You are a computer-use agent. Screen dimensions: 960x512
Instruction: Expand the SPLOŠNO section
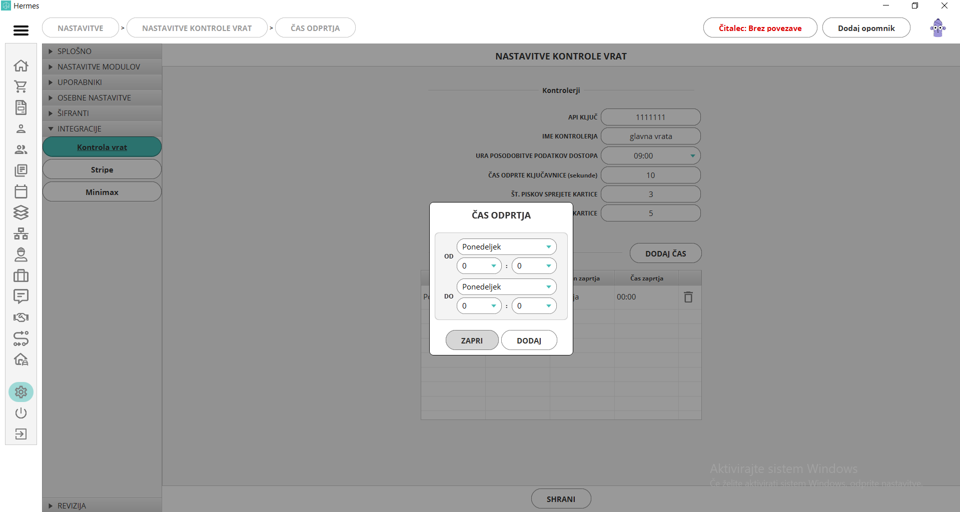coord(102,51)
